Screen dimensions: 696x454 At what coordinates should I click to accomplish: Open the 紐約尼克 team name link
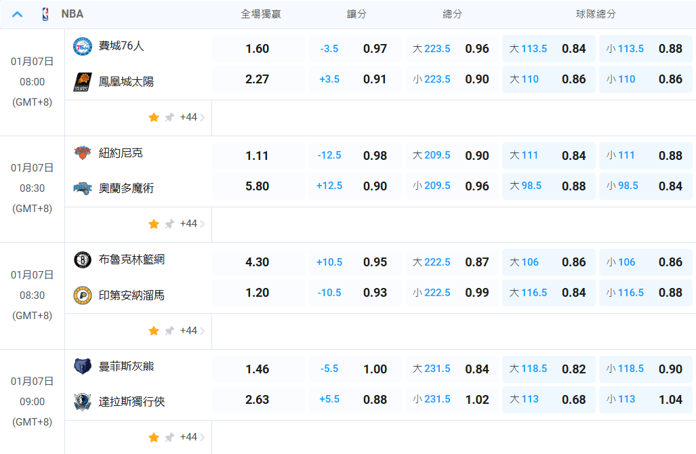coord(121,153)
